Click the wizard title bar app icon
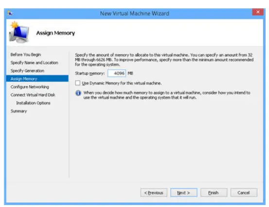Screen dimensions: 269x207 tap(10, 13)
